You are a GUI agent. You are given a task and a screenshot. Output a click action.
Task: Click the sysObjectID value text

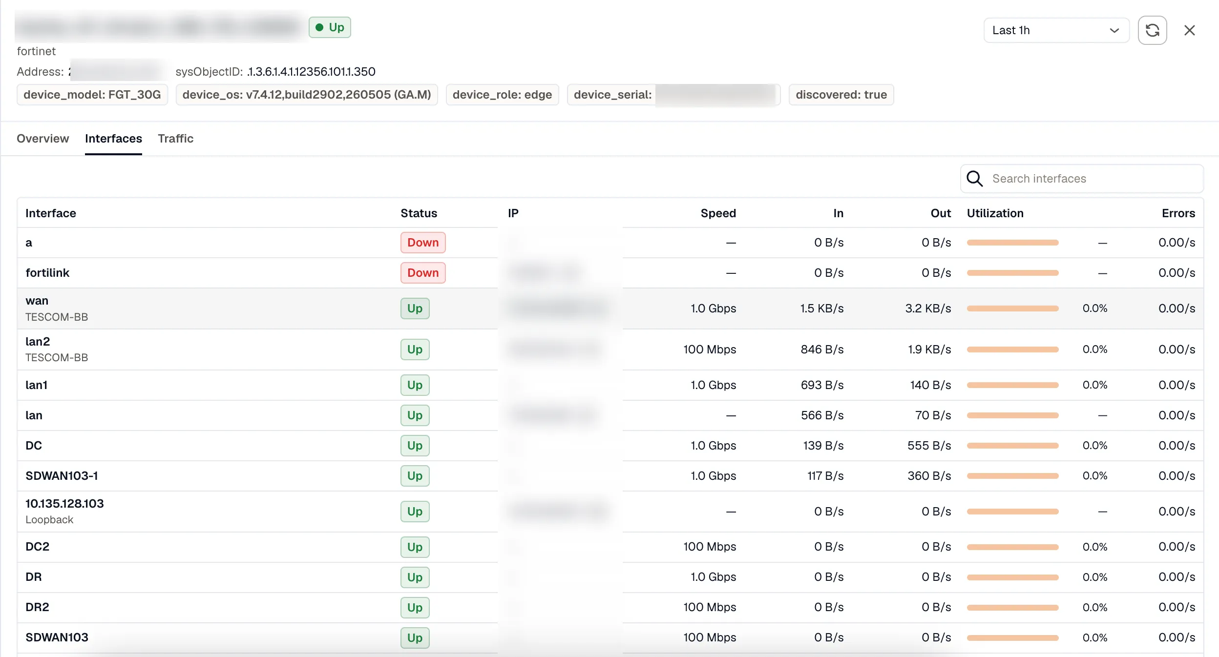click(x=311, y=72)
